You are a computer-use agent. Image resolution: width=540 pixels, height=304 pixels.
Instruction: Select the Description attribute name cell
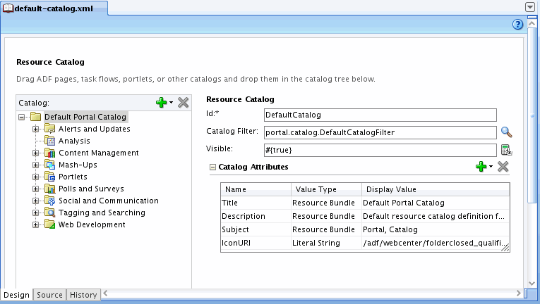(x=256, y=216)
